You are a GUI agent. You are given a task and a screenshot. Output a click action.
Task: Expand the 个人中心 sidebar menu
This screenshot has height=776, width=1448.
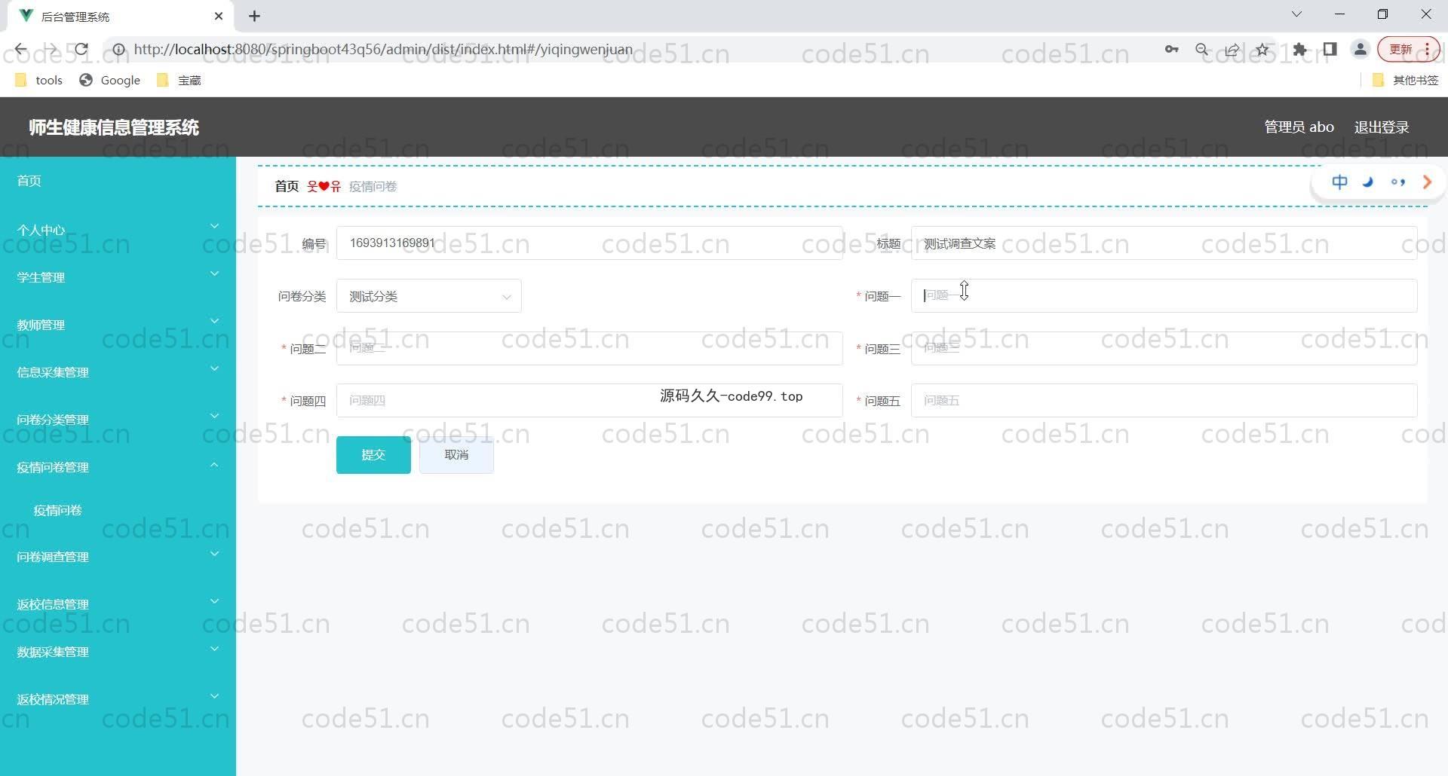118,230
